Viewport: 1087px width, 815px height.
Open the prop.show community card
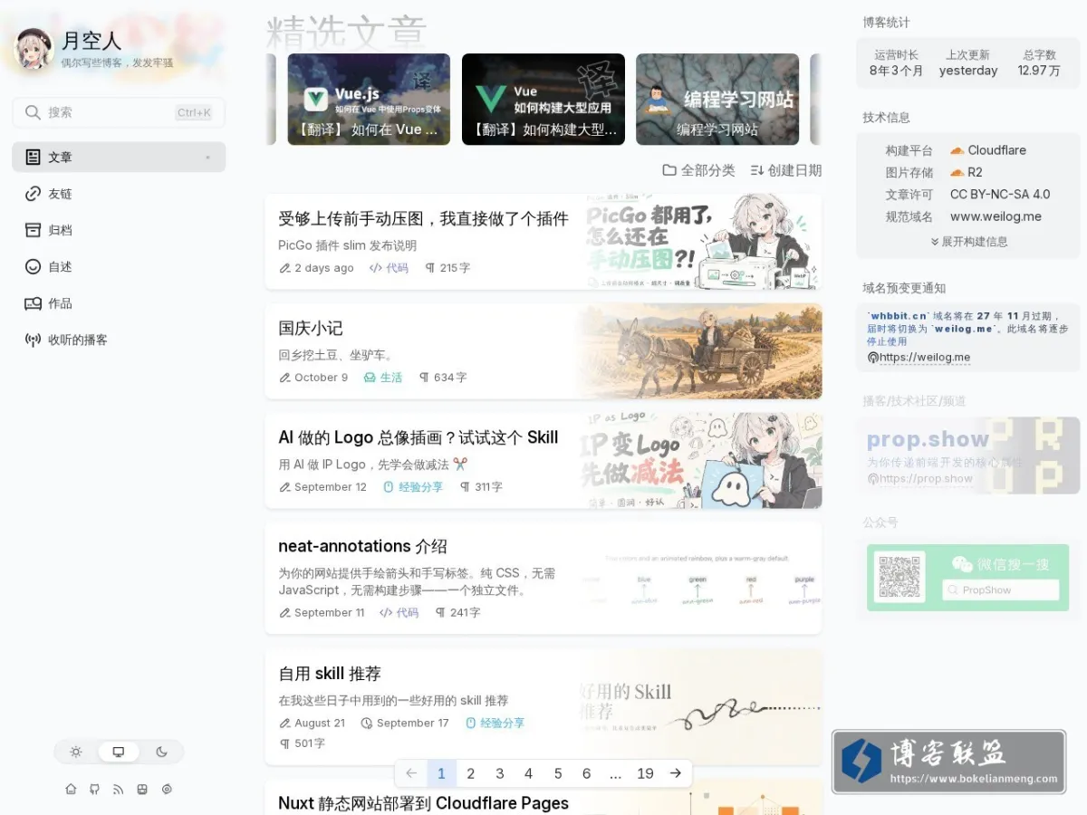tap(967, 456)
